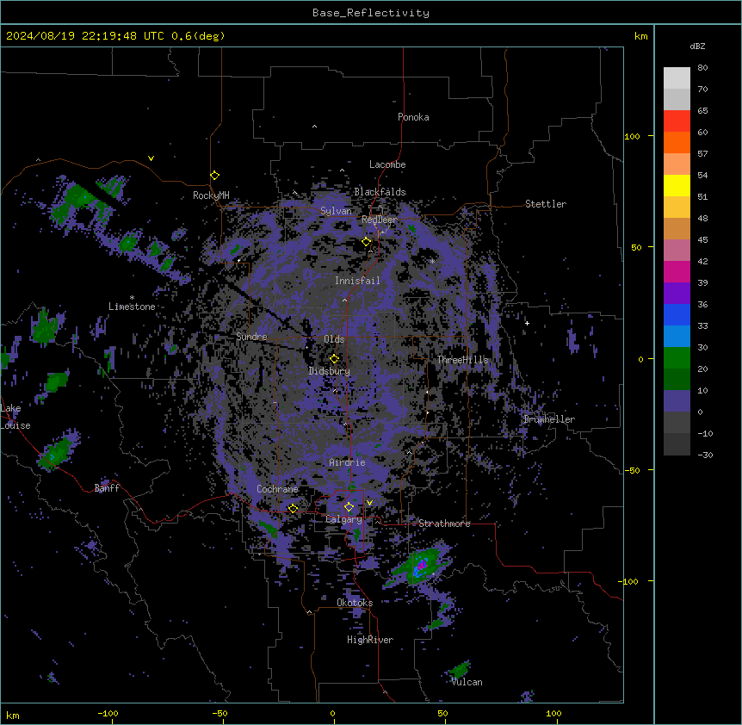Click the -100 tick on the bottom axis

108,713
